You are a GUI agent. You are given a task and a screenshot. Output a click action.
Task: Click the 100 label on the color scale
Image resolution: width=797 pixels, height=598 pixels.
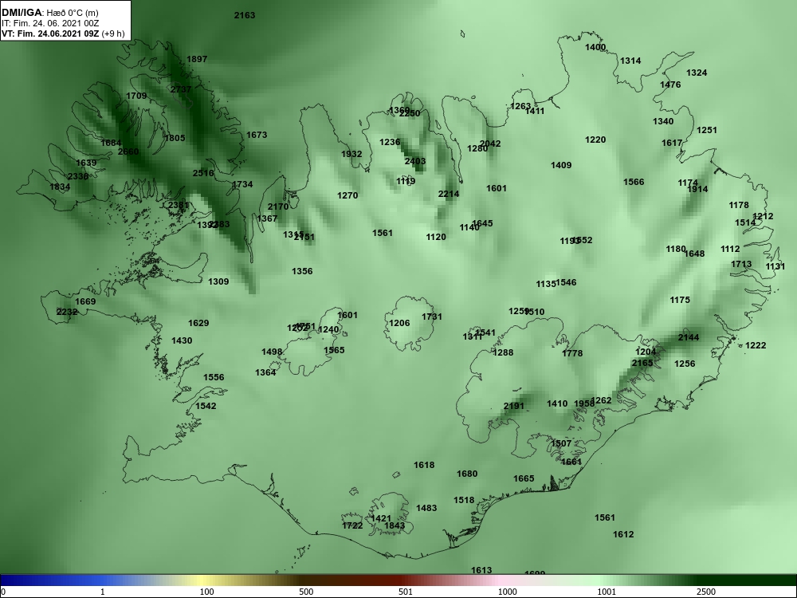(206, 592)
